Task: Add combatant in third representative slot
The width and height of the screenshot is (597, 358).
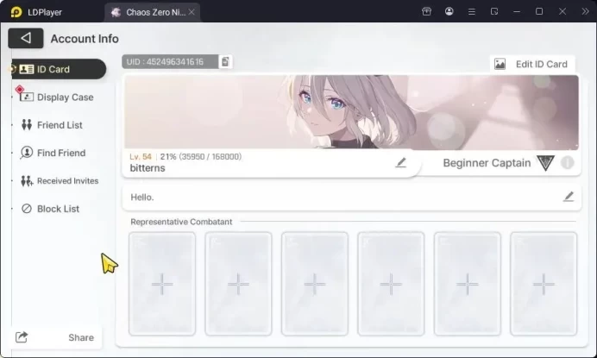Action: 315,284
